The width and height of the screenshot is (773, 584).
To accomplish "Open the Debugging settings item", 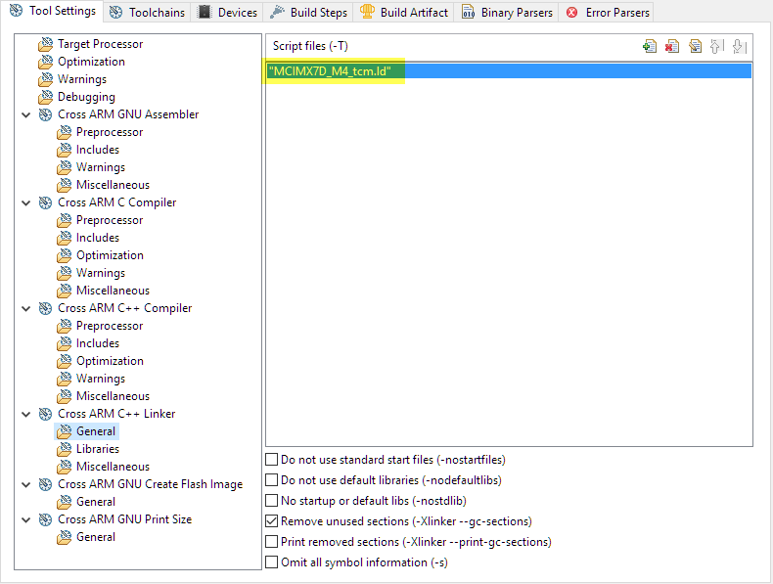I will [86, 97].
